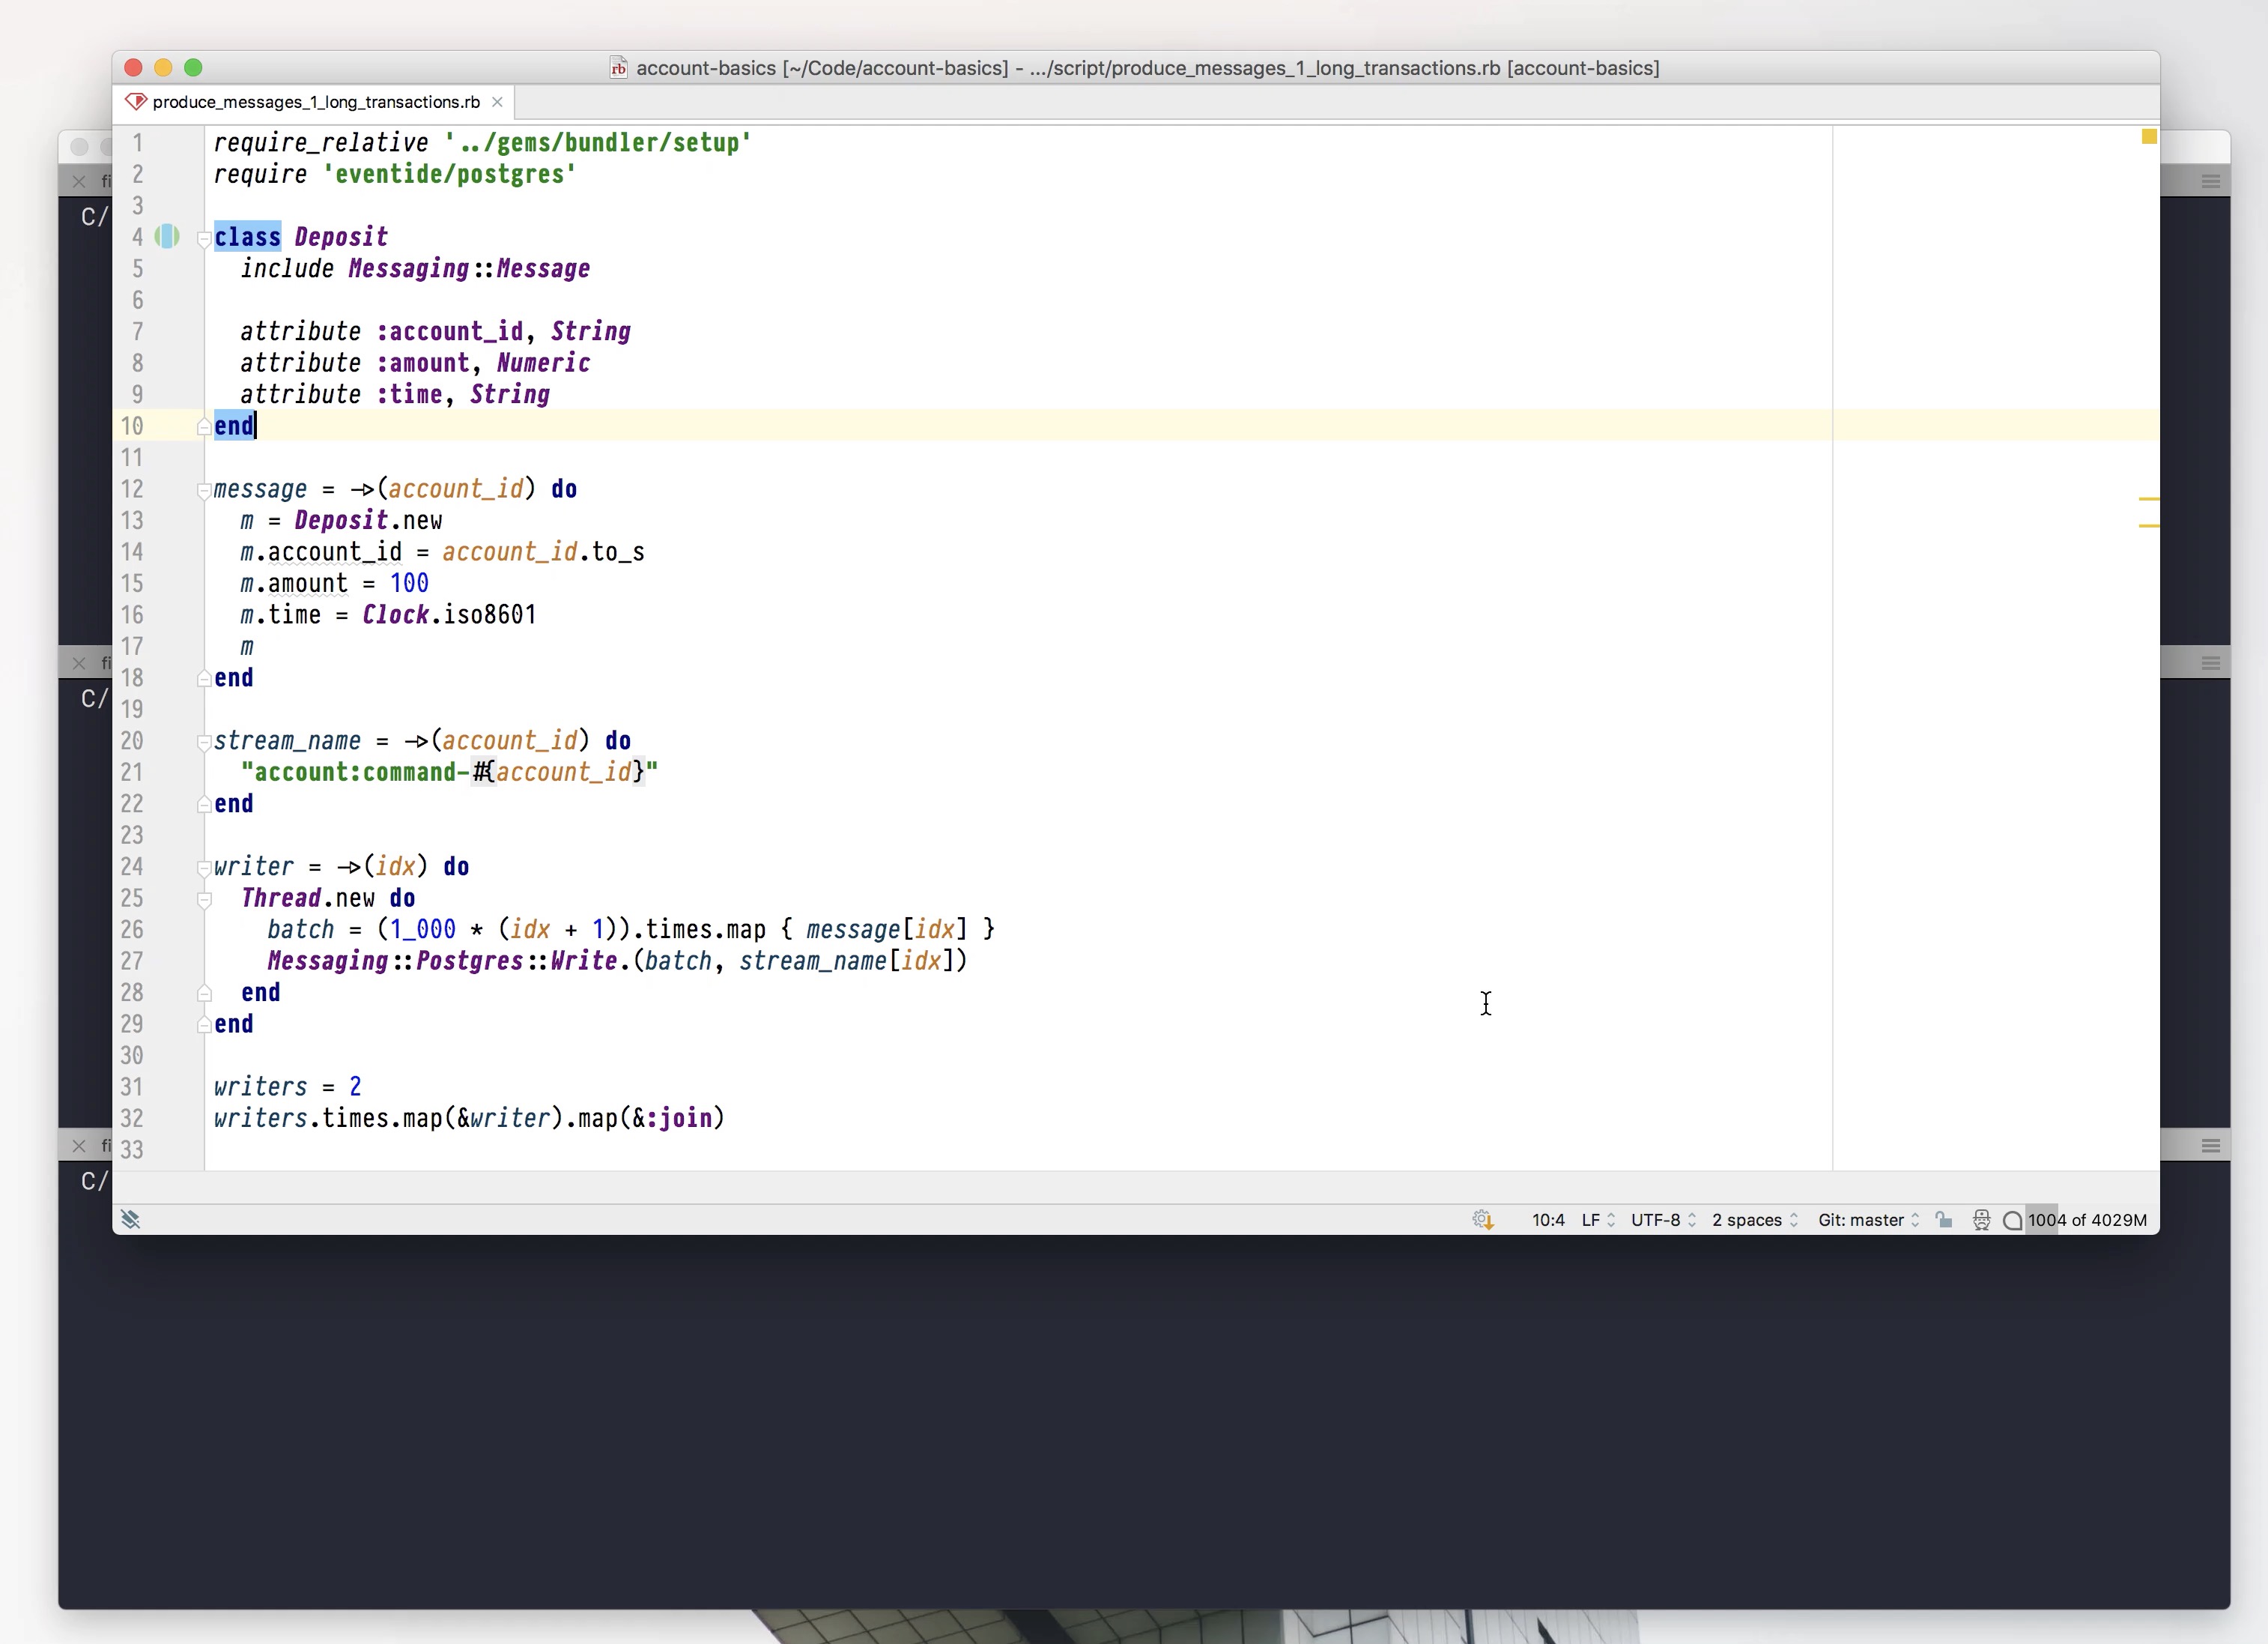
Task: Click 'Deposit' class name on line 4
Action: tap(341, 237)
